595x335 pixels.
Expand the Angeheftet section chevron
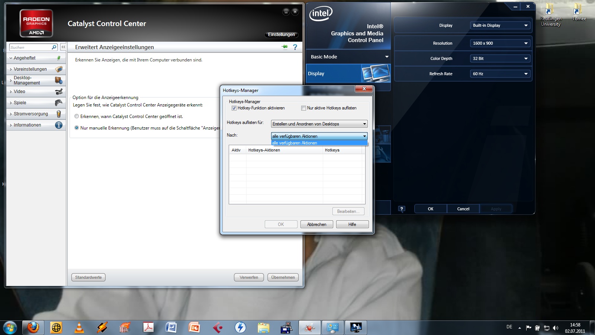(11, 58)
